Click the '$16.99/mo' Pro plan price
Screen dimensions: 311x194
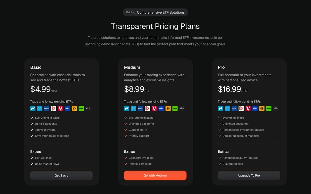[232, 89]
